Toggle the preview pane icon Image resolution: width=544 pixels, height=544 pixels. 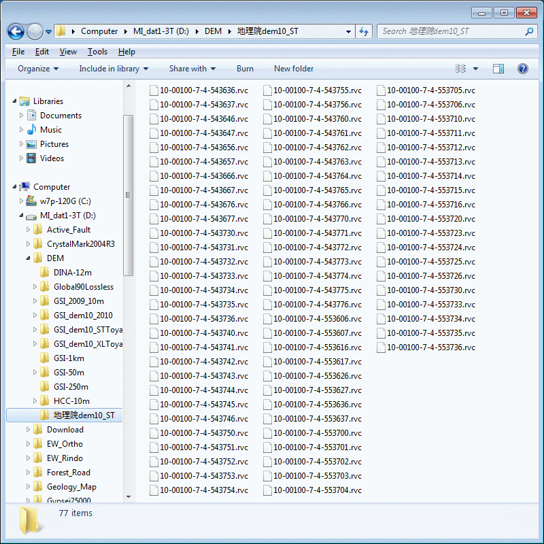[x=498, y=69]
